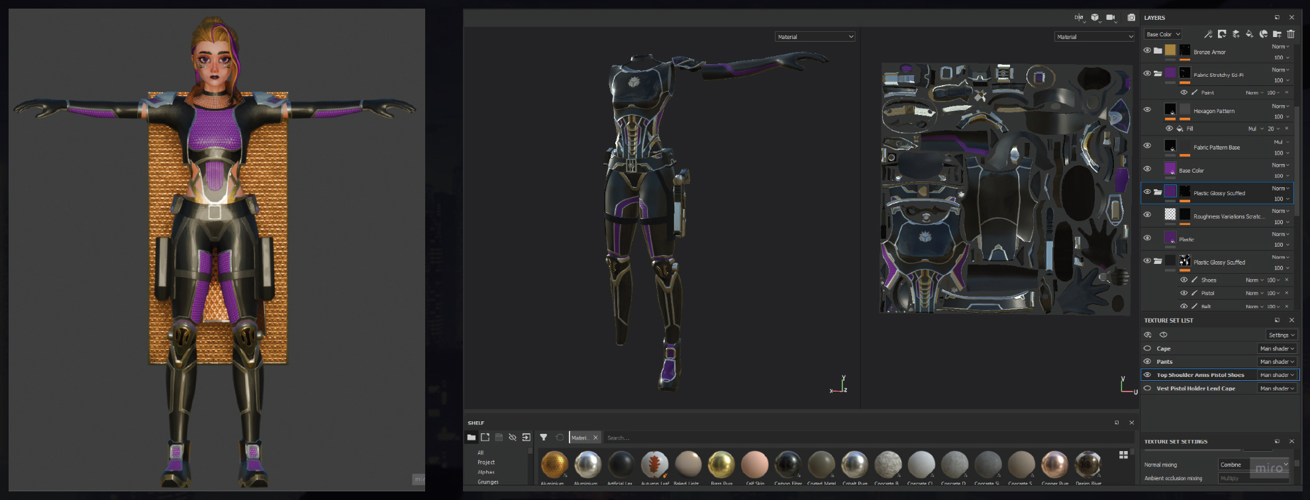Open the Texture Set List Settings button
The image size is (1310, 500).
(x=1281, y=335)
